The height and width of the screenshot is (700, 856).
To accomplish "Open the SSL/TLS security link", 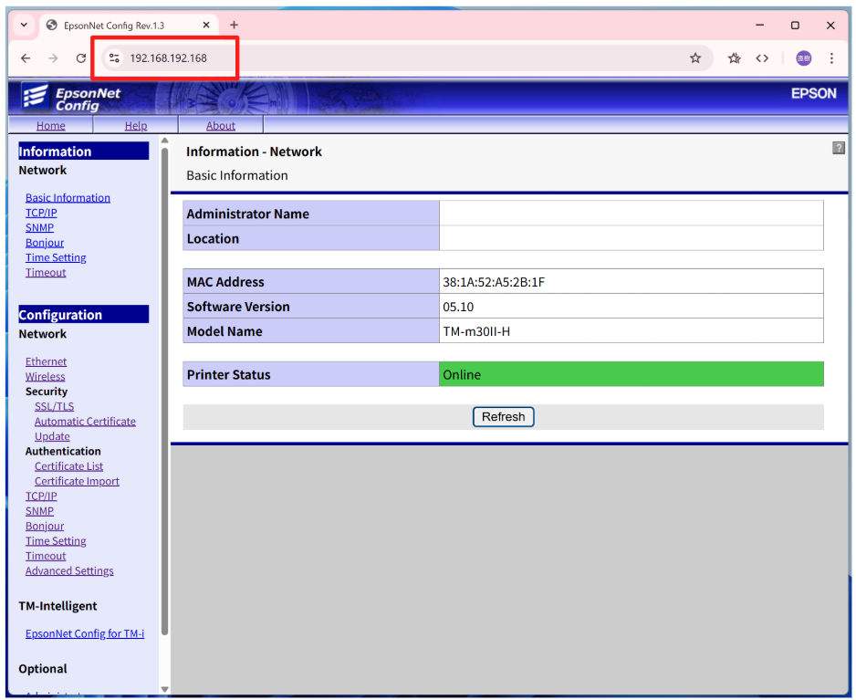I will [x=54, y=406].
